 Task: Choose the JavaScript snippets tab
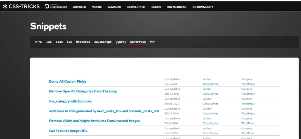click(x=103, y=42)
